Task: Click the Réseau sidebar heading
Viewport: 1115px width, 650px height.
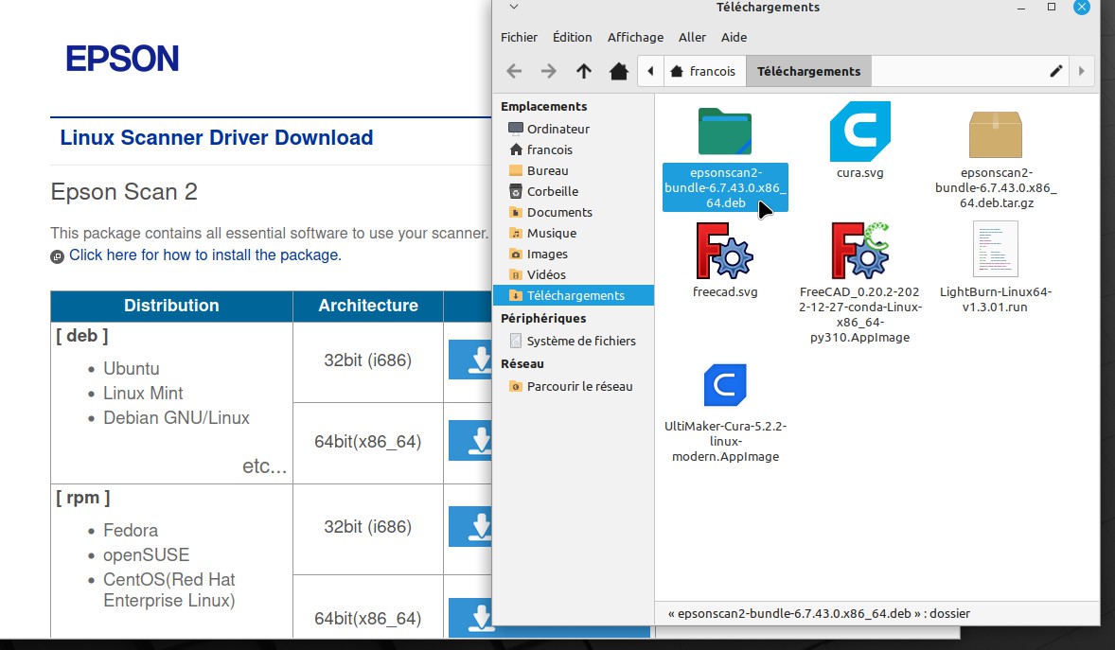Action: pos(522,363)
